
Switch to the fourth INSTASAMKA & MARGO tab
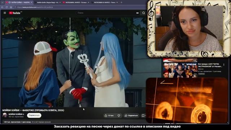104,3
